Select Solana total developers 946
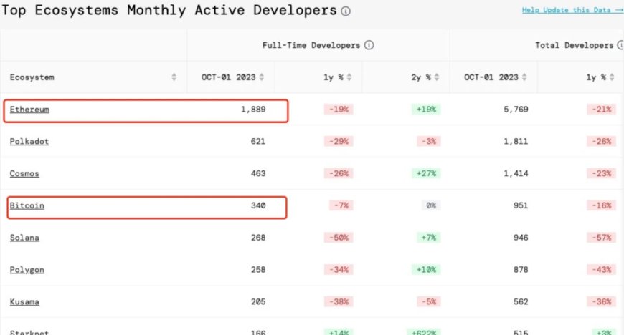Viewport: 624px width, 335px height. [x=521, y=238]
